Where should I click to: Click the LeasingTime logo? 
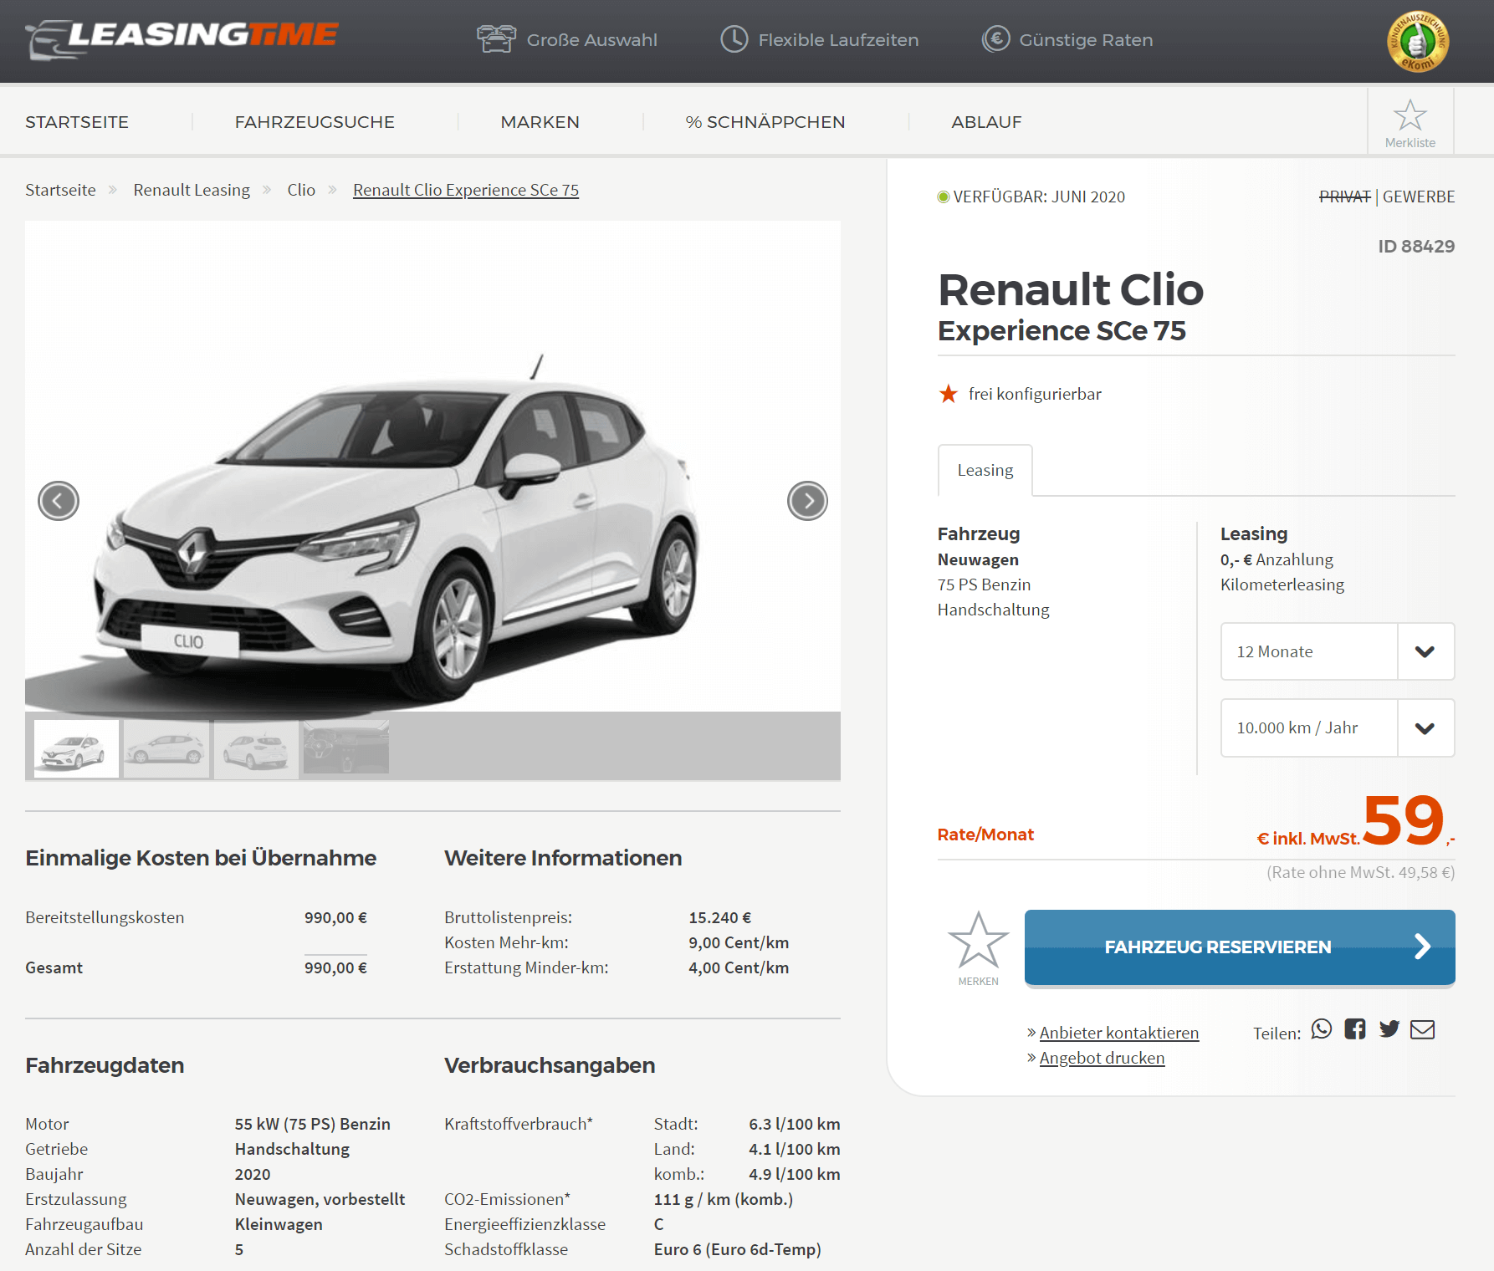click(182, 38)
